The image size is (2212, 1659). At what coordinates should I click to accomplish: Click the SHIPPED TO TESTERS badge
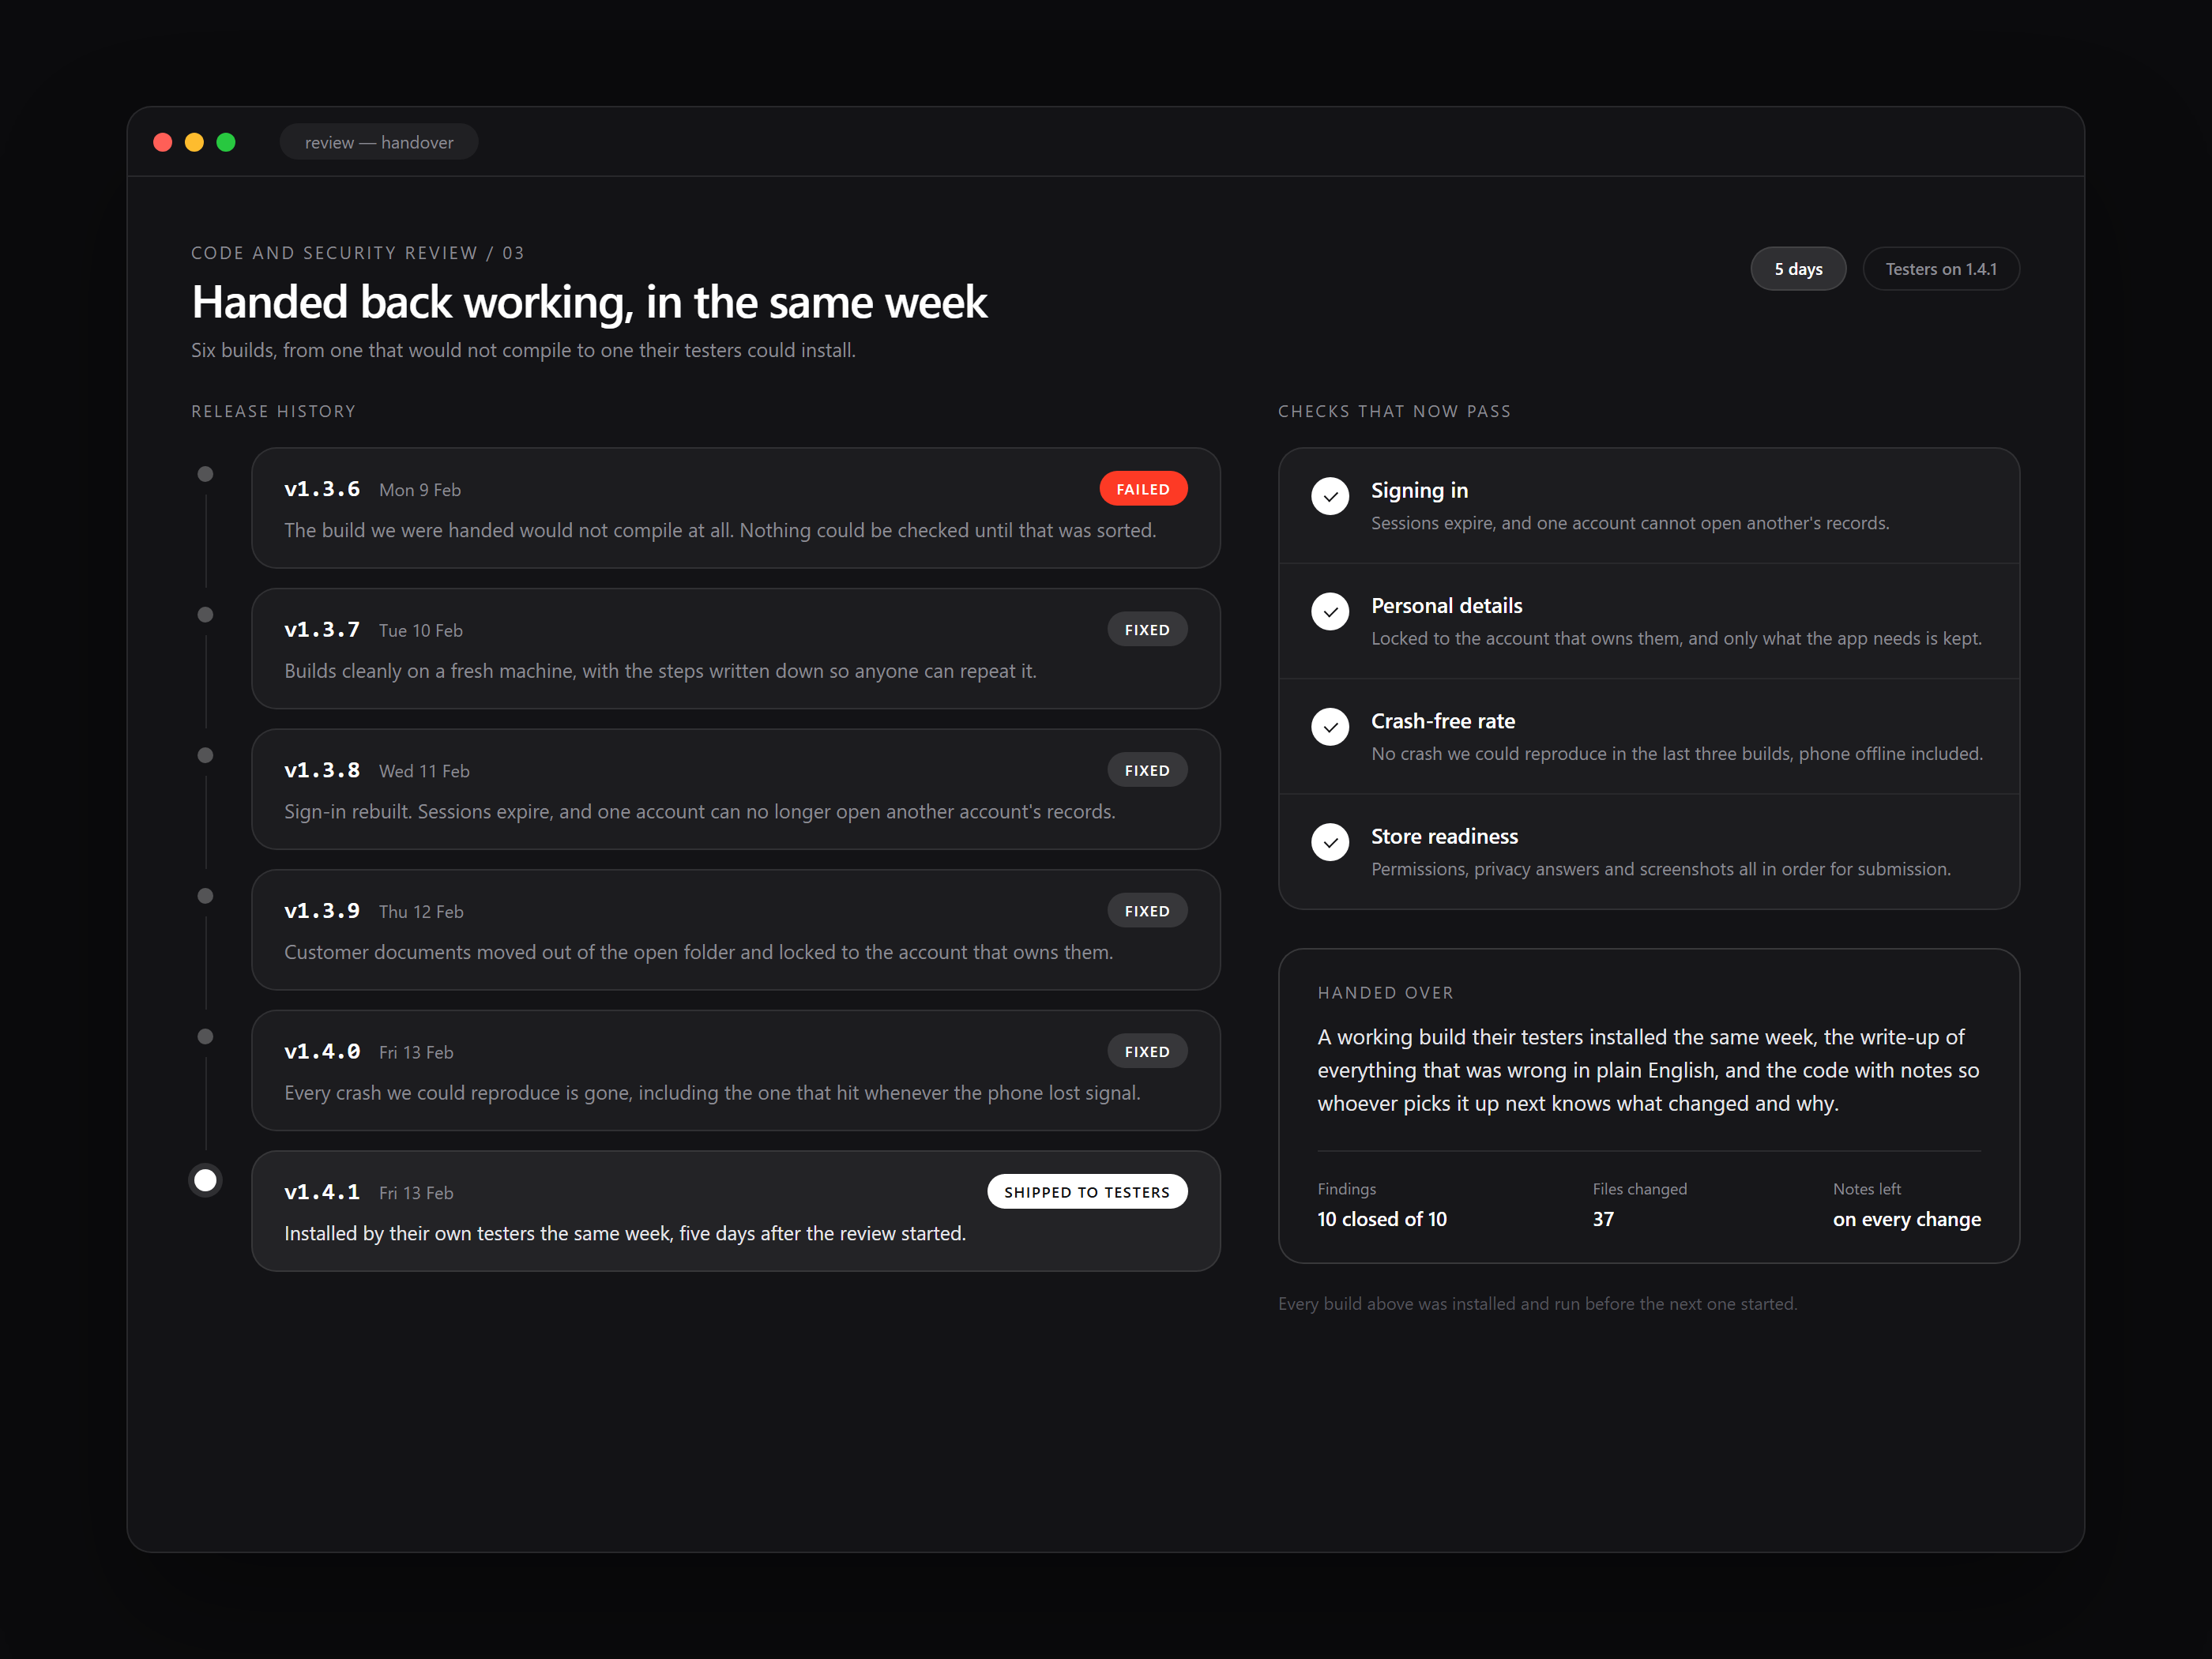tap(1087, 1192)
